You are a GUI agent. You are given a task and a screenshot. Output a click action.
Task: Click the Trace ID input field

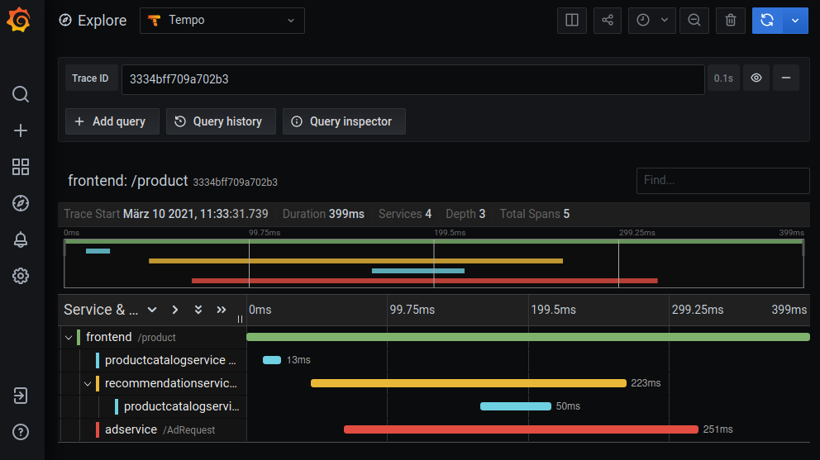[x=412, y=78]
